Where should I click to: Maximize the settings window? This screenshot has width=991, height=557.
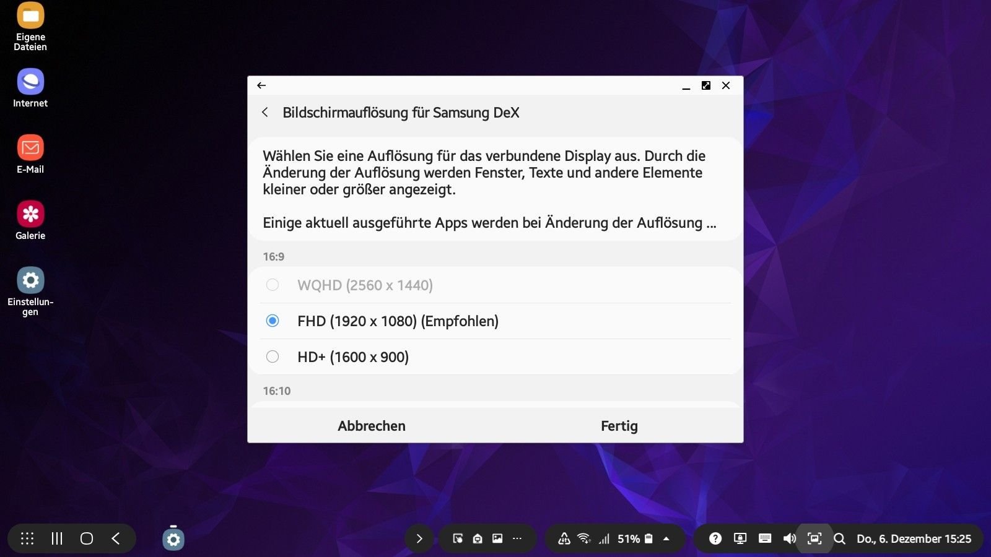click(706, 85)
